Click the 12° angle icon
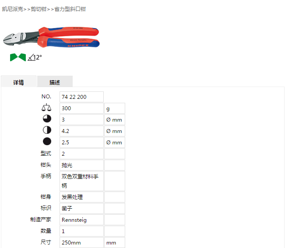The height and width of the screenshot is (248, 285). pos(35,58)
